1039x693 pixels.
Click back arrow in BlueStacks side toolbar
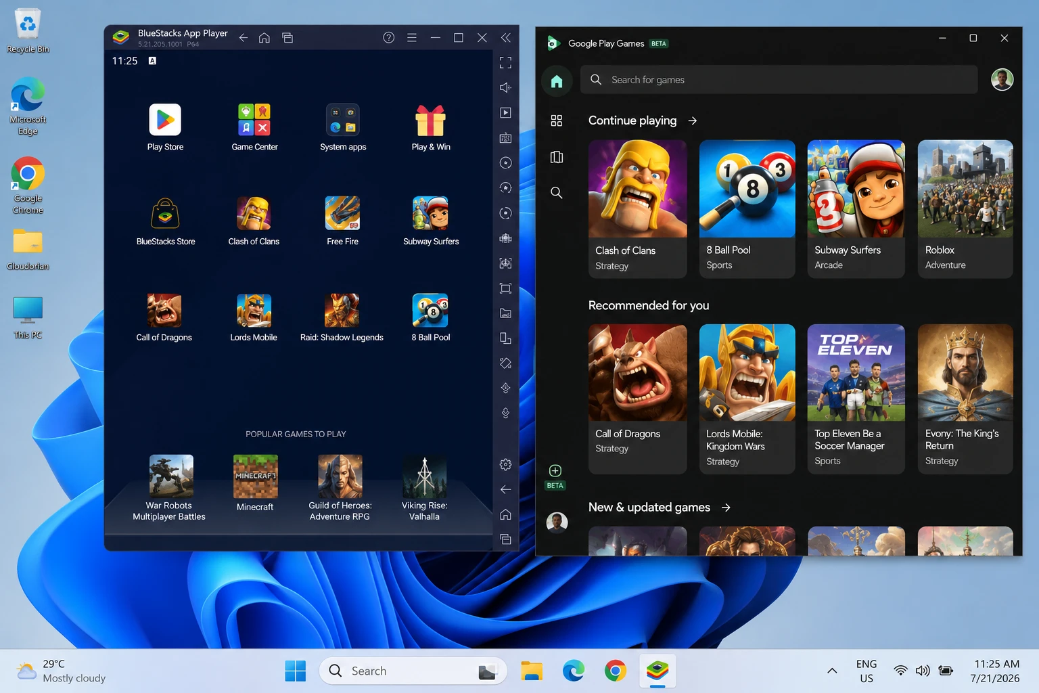tap(505, 489)
